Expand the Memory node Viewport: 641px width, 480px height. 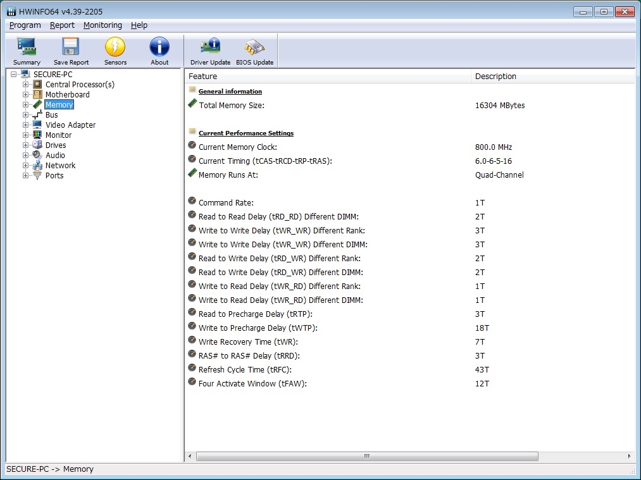click(x=25, y=105)
